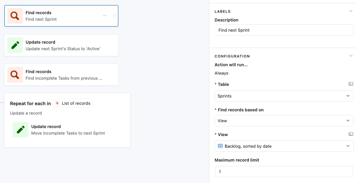Click the table grid icon in the Backlog view field
The image size is (356, 183).
(220, 146)
